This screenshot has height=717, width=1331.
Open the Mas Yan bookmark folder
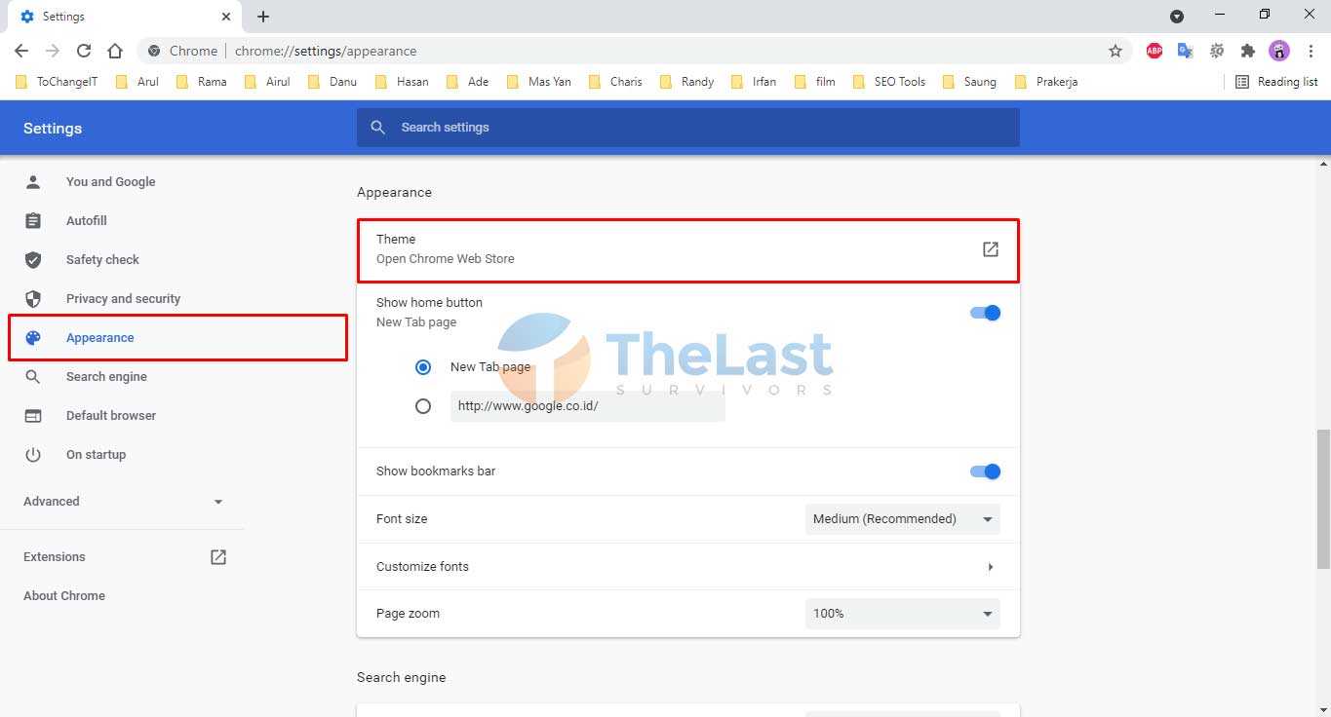coord(539,82)
